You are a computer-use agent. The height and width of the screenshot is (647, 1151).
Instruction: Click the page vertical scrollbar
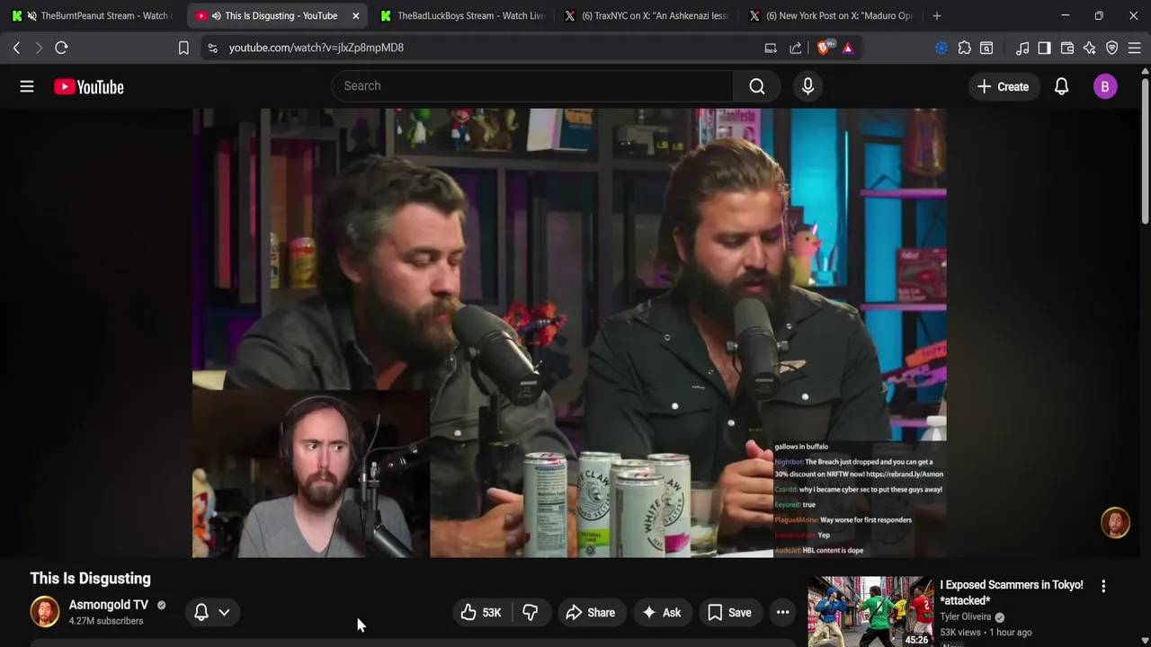pyautogui.click(x=1145, y=153)
